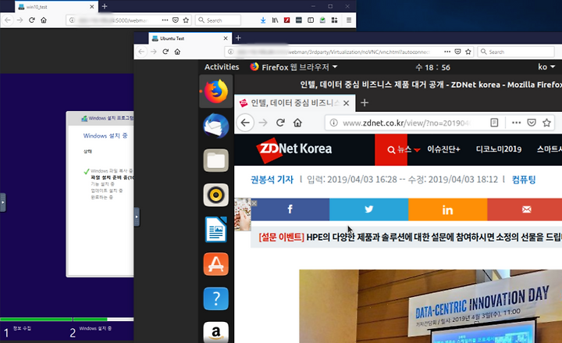Open LibreOffice Writer from the dock
The height and width of the screenshot is (343, 562).
[x=216, y=230]
